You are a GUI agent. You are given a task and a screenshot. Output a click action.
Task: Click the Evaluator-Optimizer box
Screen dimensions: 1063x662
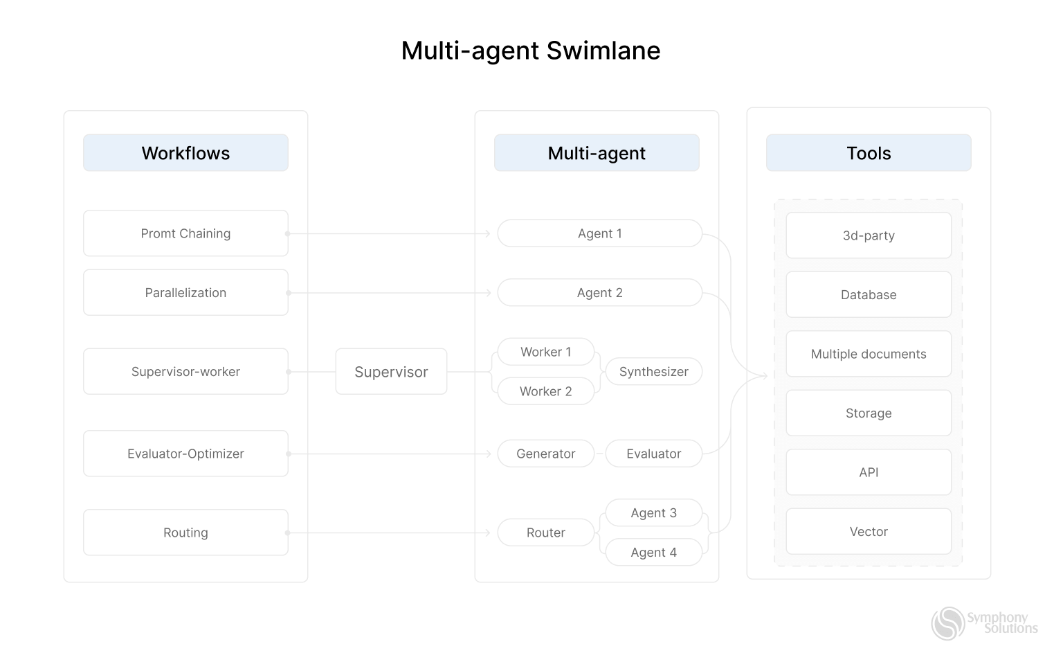tap(185, 454)
